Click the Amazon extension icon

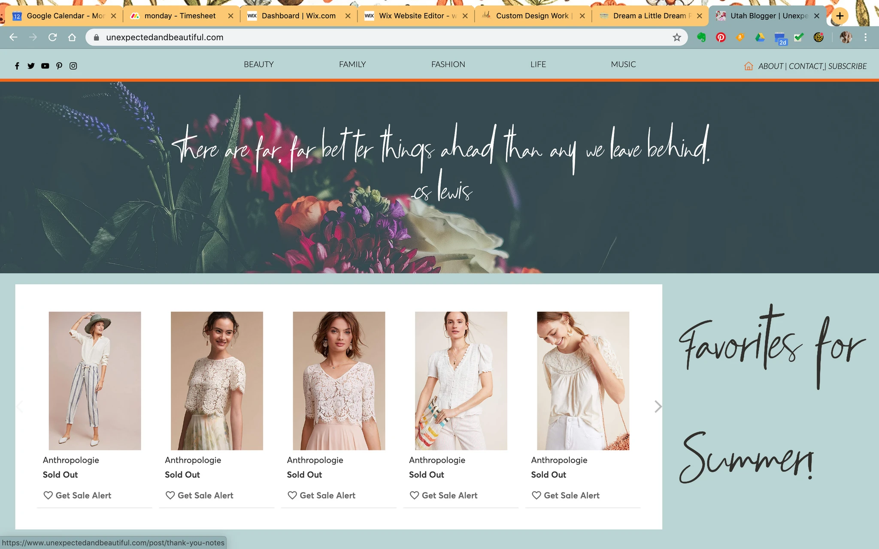(740, 37)
